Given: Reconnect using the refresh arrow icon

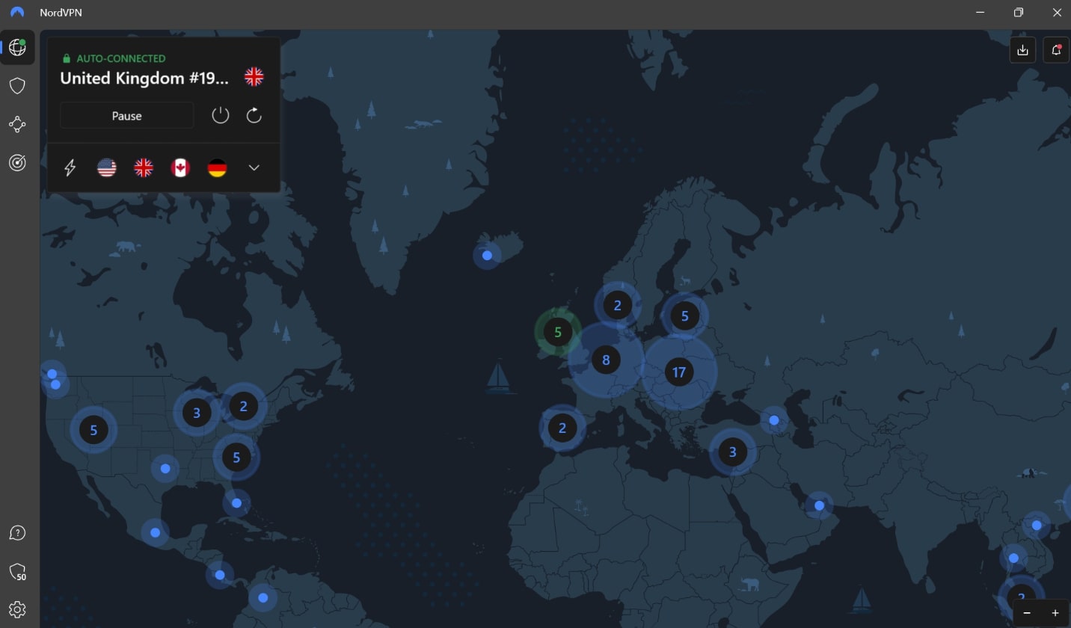Looking at the screenshot, I should pyautogui.click(x=254, y=115).
